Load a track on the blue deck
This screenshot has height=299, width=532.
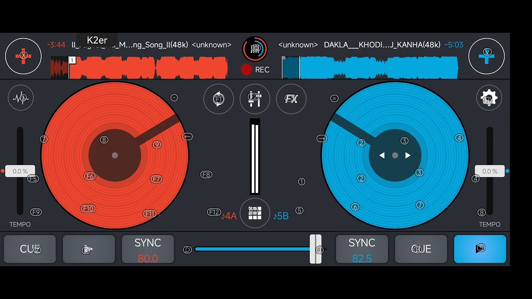click(x=486, y=56)
